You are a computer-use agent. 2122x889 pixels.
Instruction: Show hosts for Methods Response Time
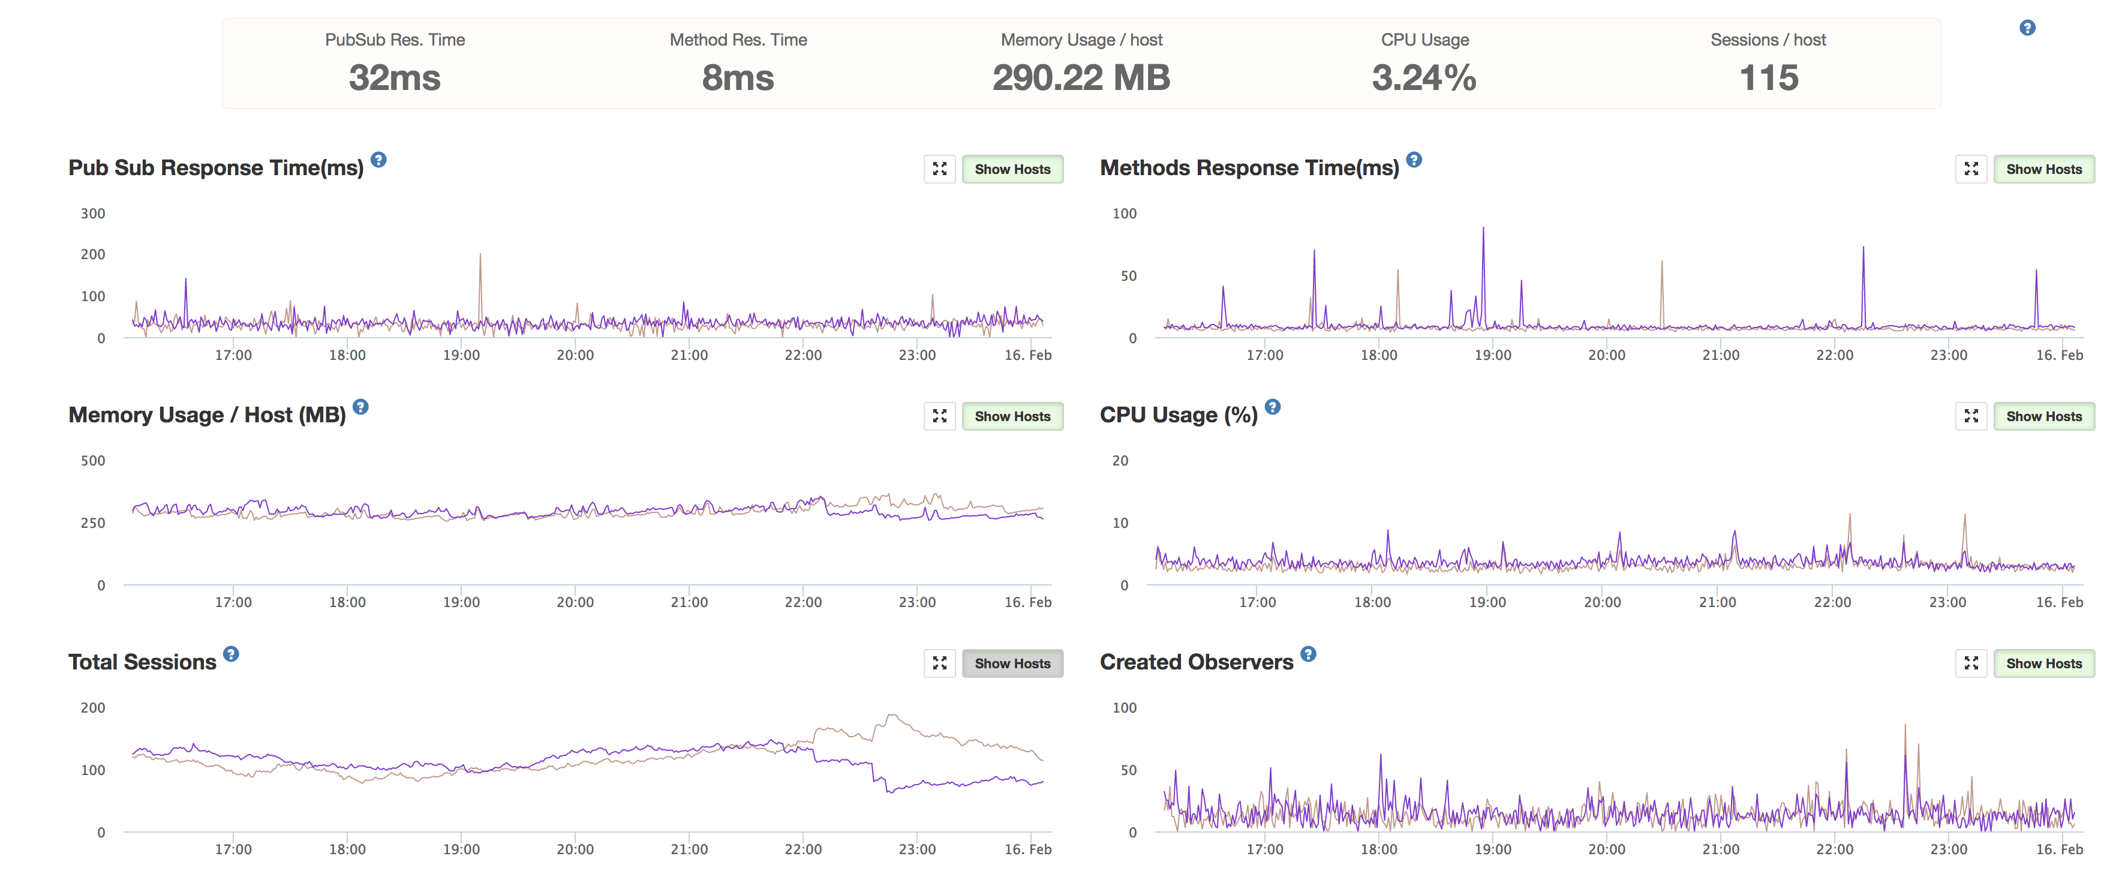click(x=2044, y=169)
